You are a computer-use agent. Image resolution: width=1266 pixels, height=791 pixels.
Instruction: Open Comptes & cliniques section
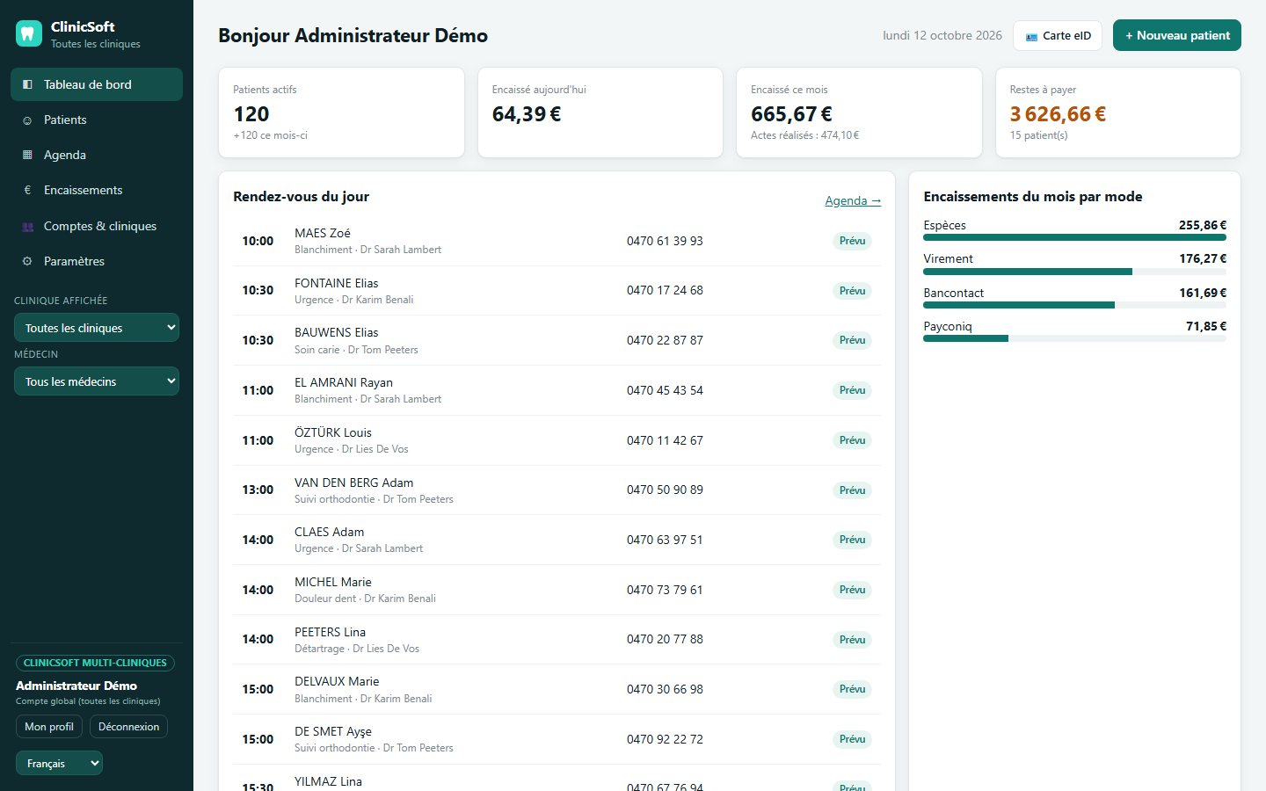tap(97, 226)
